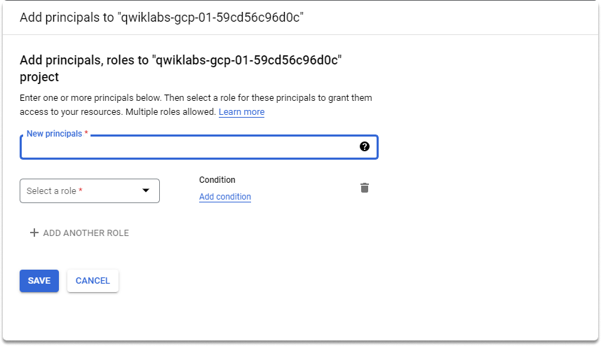
Task: Click the New principals field label
Action: (55, 134)
